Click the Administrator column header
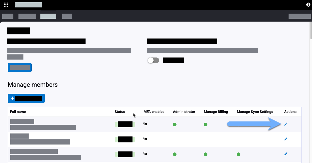The image size is (312, 163). pyautogui.click(x=184, y=112)
